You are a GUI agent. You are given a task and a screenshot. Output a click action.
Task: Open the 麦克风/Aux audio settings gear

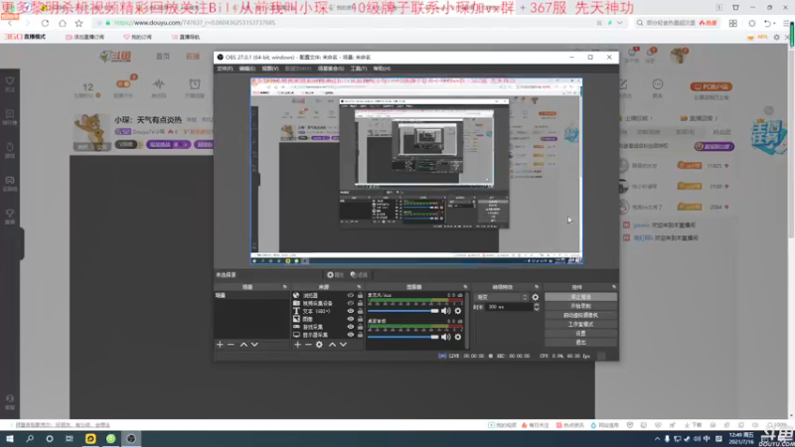pos(458,311)
